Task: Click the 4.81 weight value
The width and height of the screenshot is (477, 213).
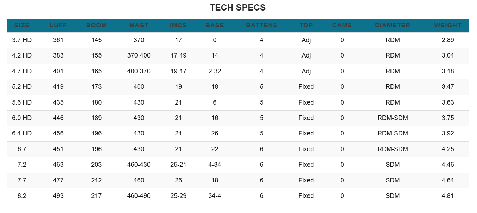Action: [447, 196]
